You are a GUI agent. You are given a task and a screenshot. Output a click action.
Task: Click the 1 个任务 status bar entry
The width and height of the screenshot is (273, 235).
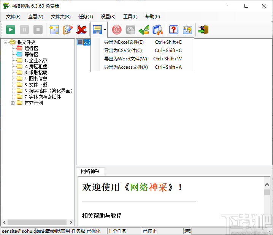tap(117, 231)
